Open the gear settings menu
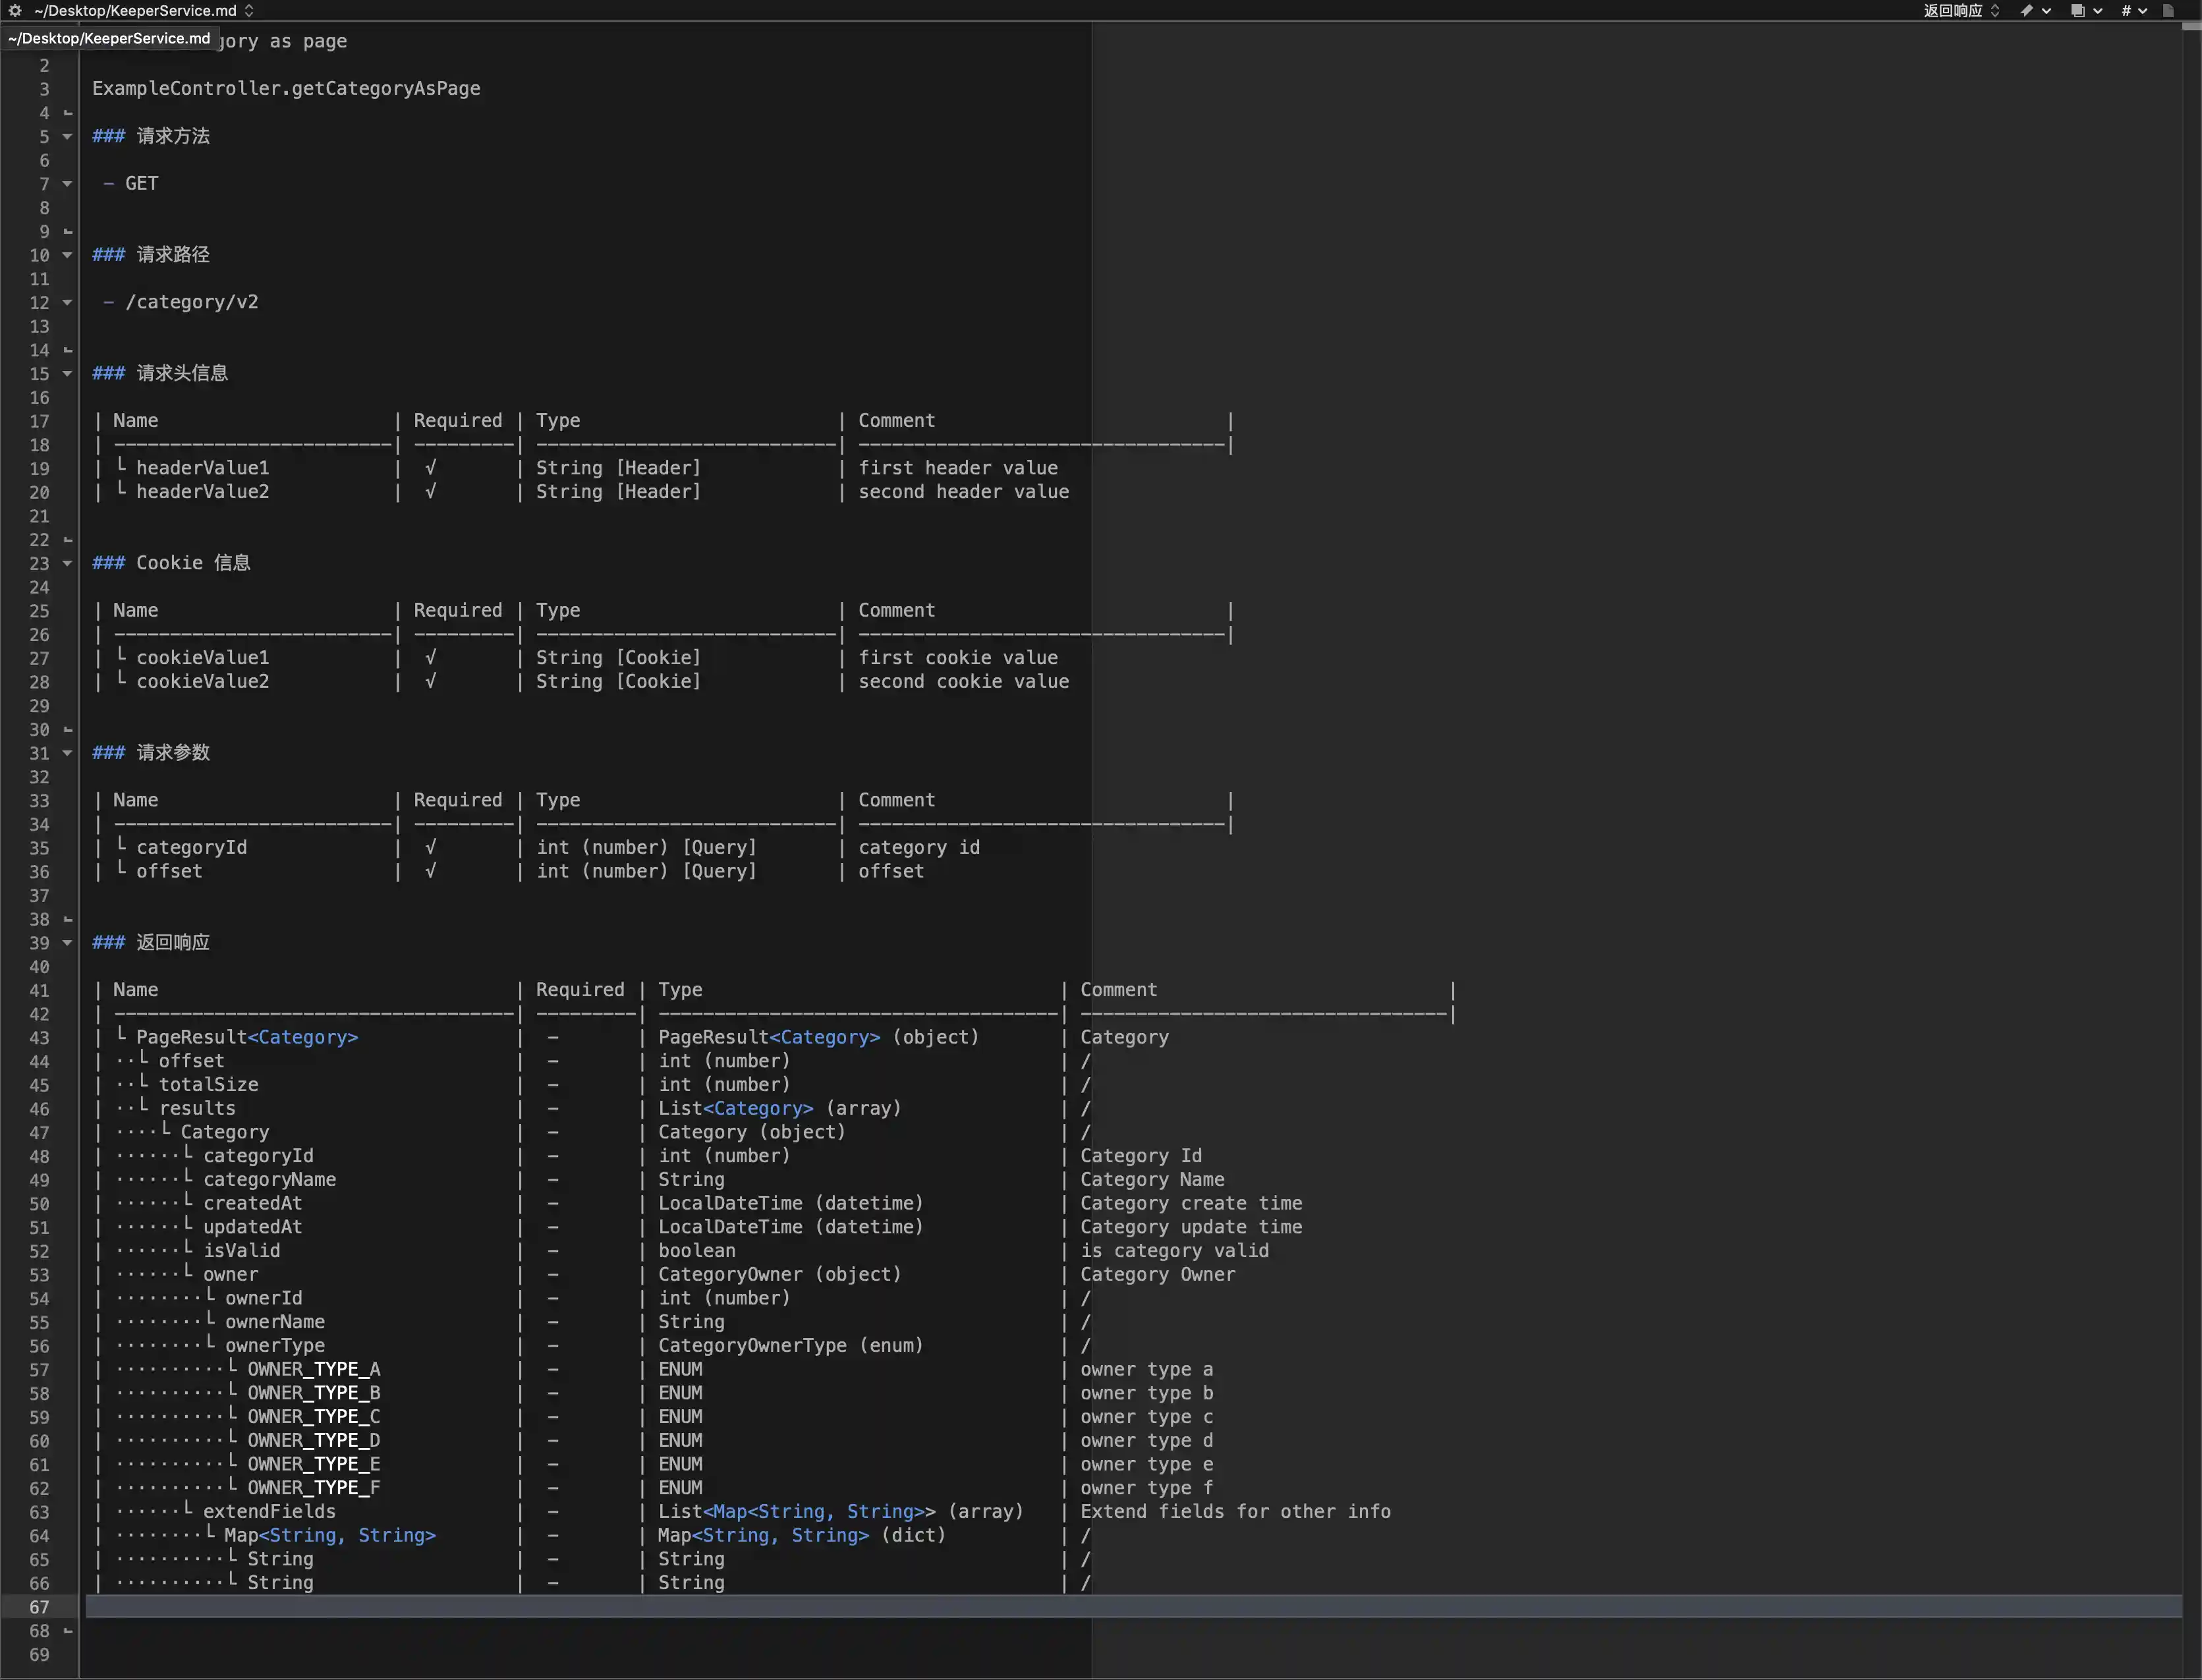This screenshot has height=1680, width=2202. (x=15, y=10)
